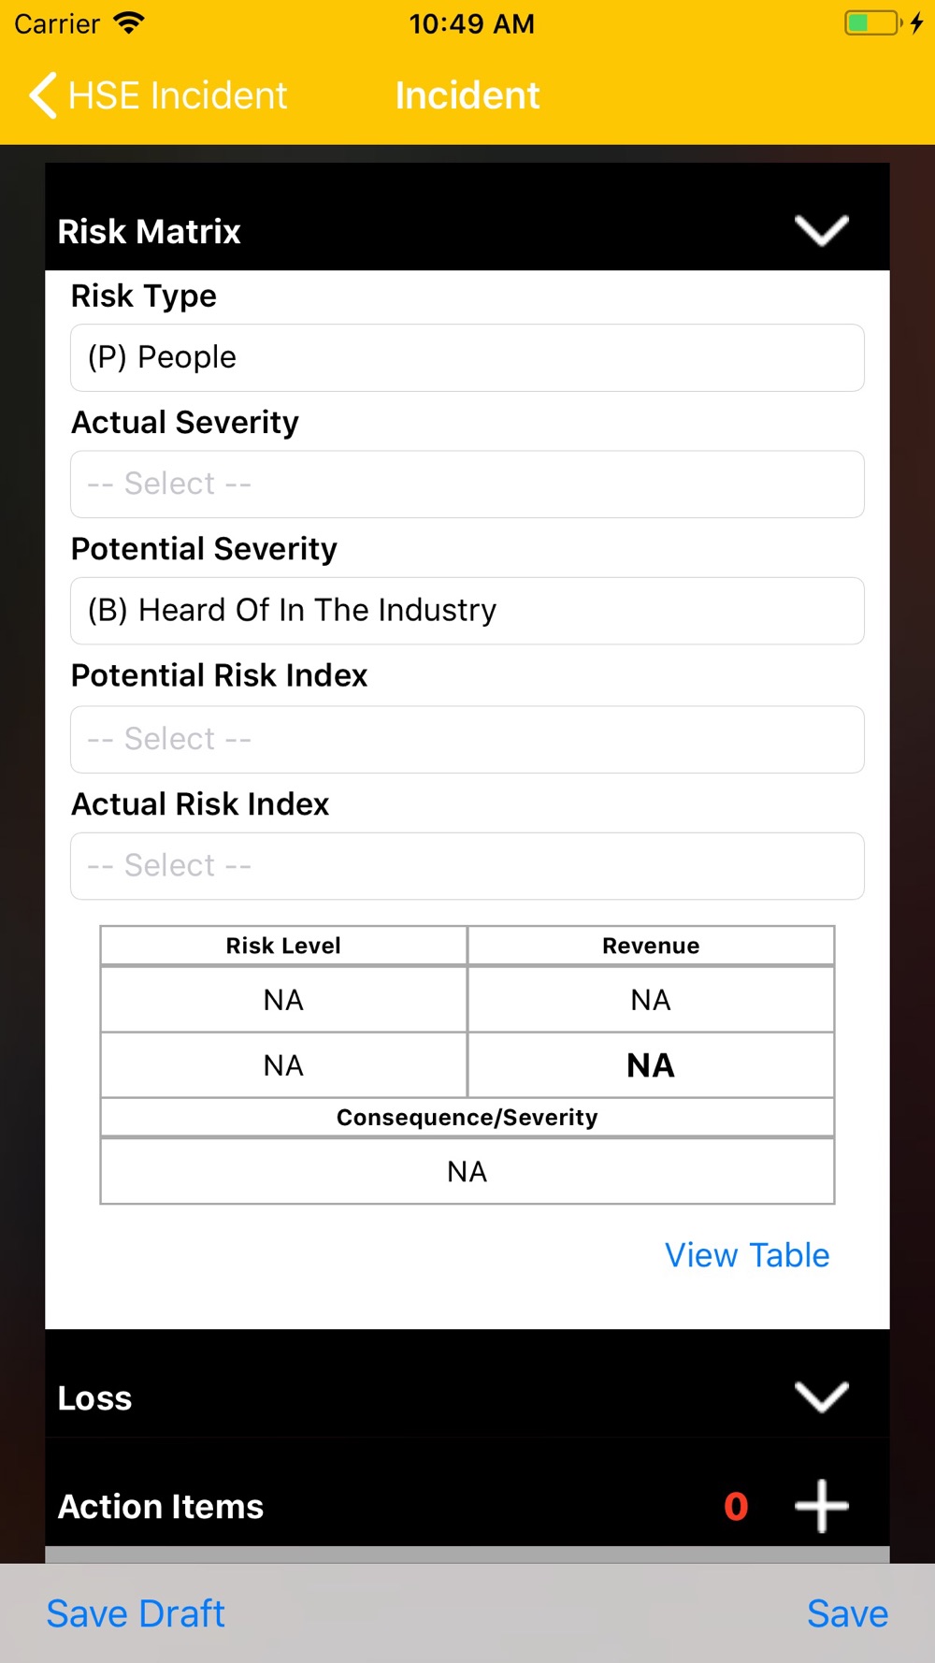The height and width of the screenshot is (1663, 935).
Task: Tap the Loss section header label
Action: (94, 1398)
